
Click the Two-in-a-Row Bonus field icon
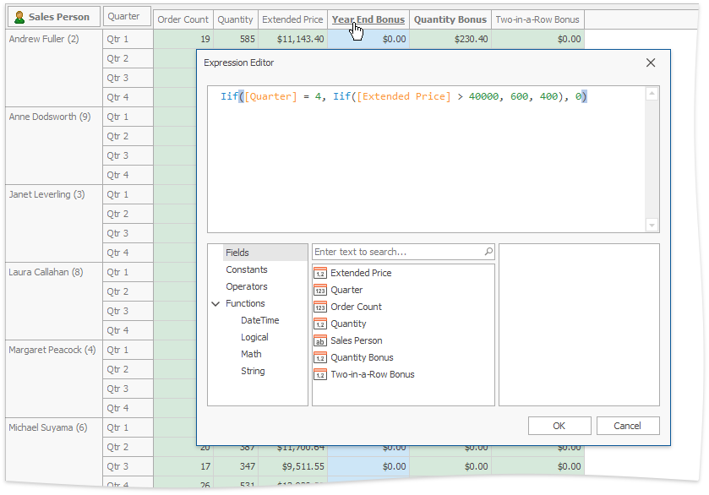coord(319,374)
